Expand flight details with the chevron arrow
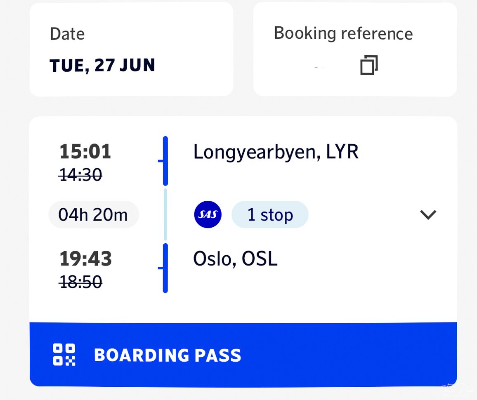 (x=428, y=214)
